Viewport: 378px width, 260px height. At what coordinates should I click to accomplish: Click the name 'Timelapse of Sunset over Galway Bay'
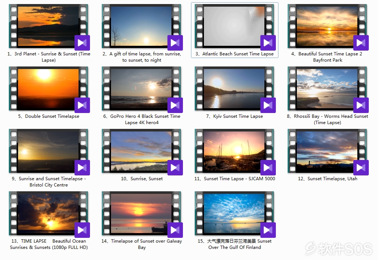pos(142,244)
